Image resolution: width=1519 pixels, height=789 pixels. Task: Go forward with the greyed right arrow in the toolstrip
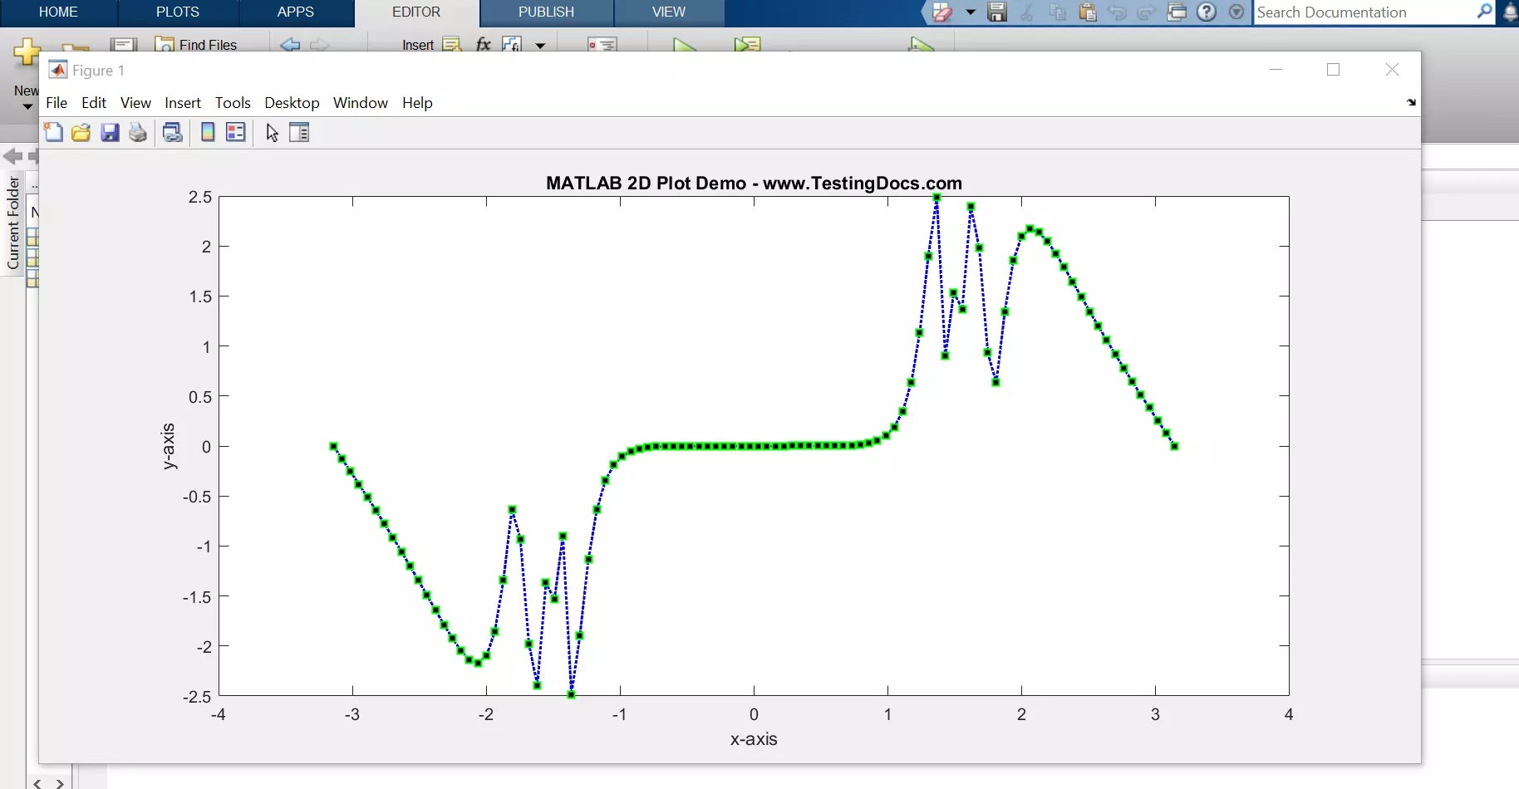pyautogui.click(x=320, y=44)
